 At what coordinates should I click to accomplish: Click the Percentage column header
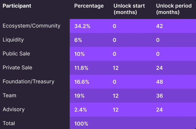(89, 6)
